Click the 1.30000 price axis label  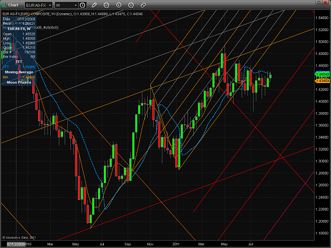pos(322,161)
